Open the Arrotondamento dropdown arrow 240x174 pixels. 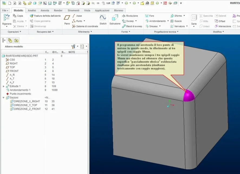tap(168, 21)
